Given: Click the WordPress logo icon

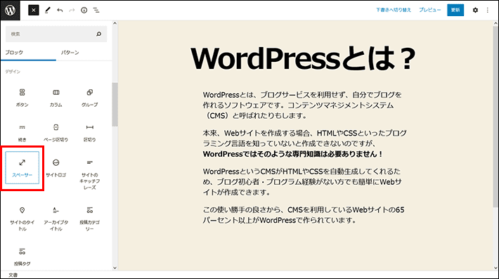Looking at the screenshot, I should coord(10,10).
